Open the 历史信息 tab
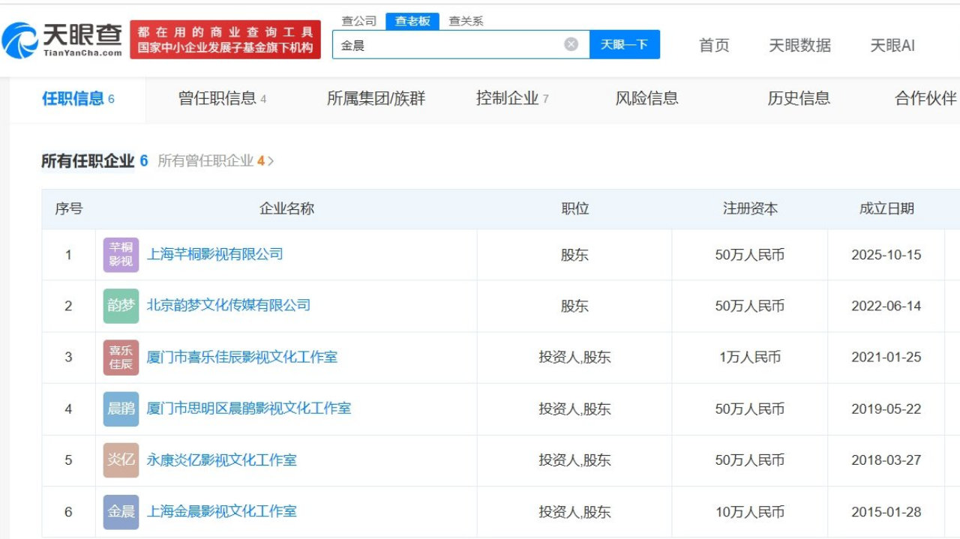This screenshot has height=539, width=960. tap(799, 98)
